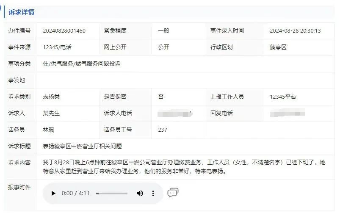The height and width of the screenshot is (213, 340).
Task: Click the blurred 回复电话 number
Action: click(287, 113)
